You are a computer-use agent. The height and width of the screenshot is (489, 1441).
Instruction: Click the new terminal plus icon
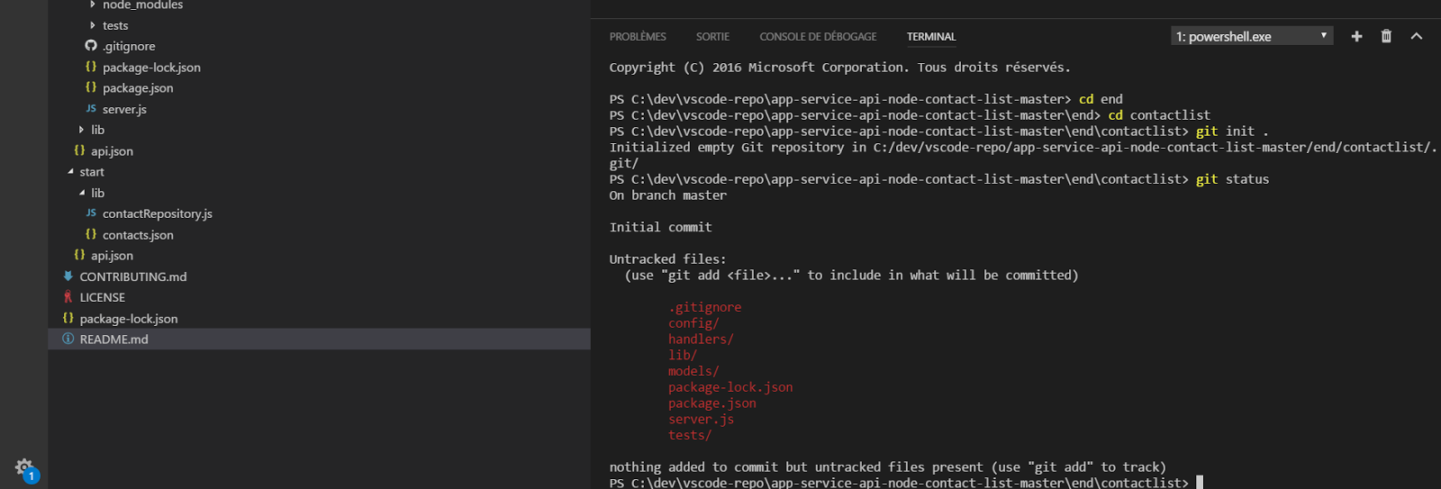1356,36
